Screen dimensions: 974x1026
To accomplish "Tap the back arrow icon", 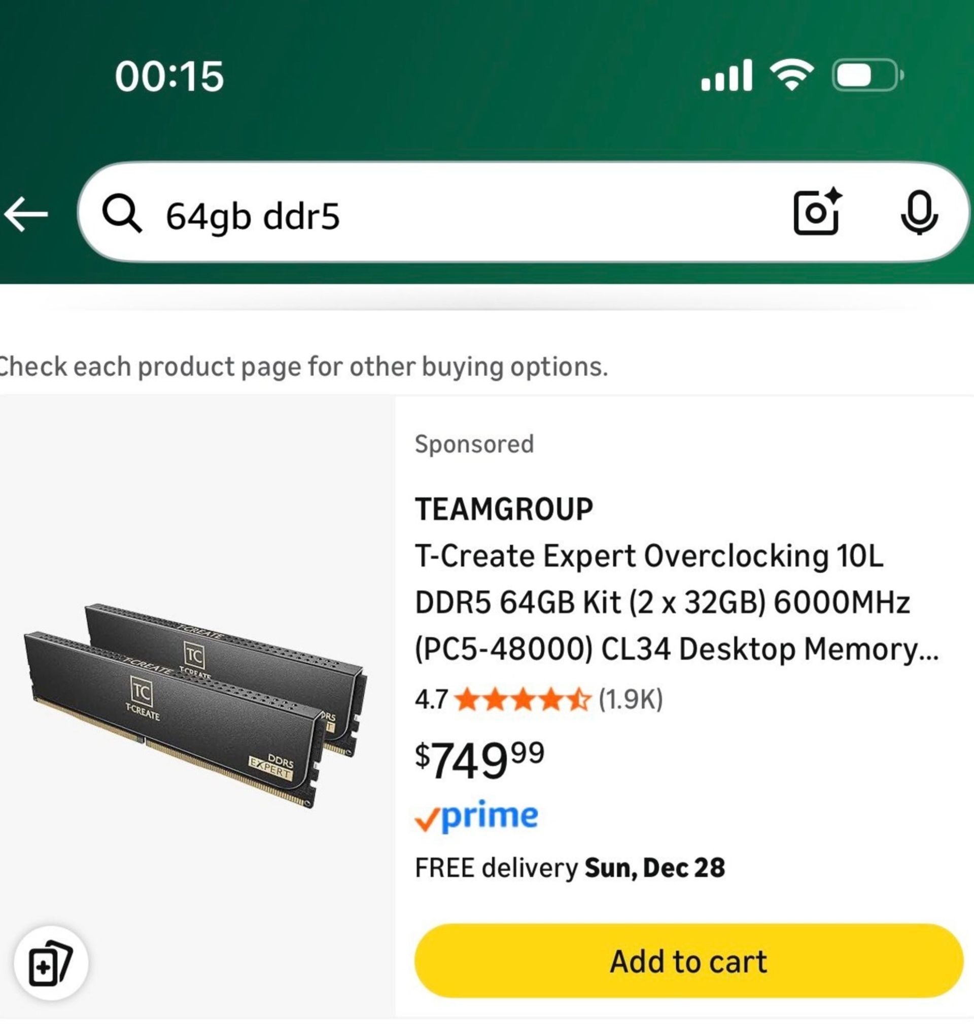I will 26,214.
